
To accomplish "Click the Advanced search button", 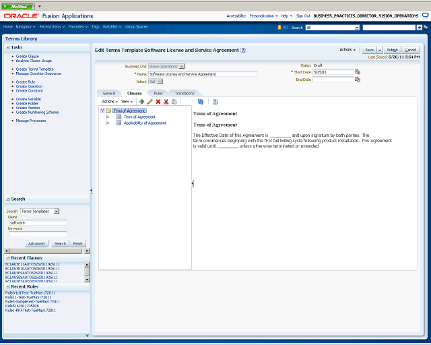I will [x=36, y=243].
